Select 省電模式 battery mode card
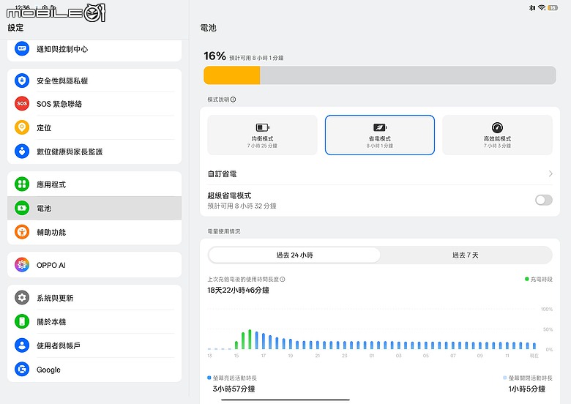The height and width of the screenshot is (404, 571). (380, 135)
